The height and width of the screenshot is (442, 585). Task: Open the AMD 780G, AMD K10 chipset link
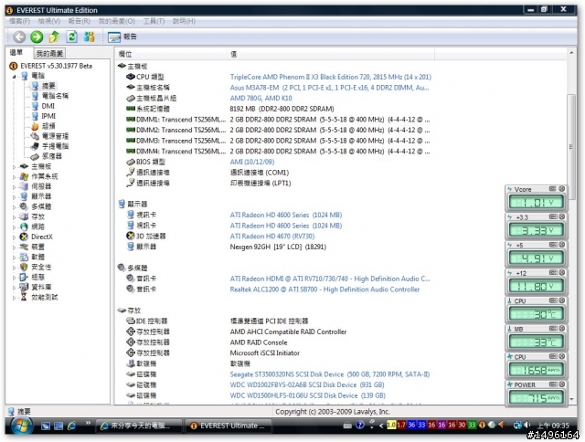[261, 99]
